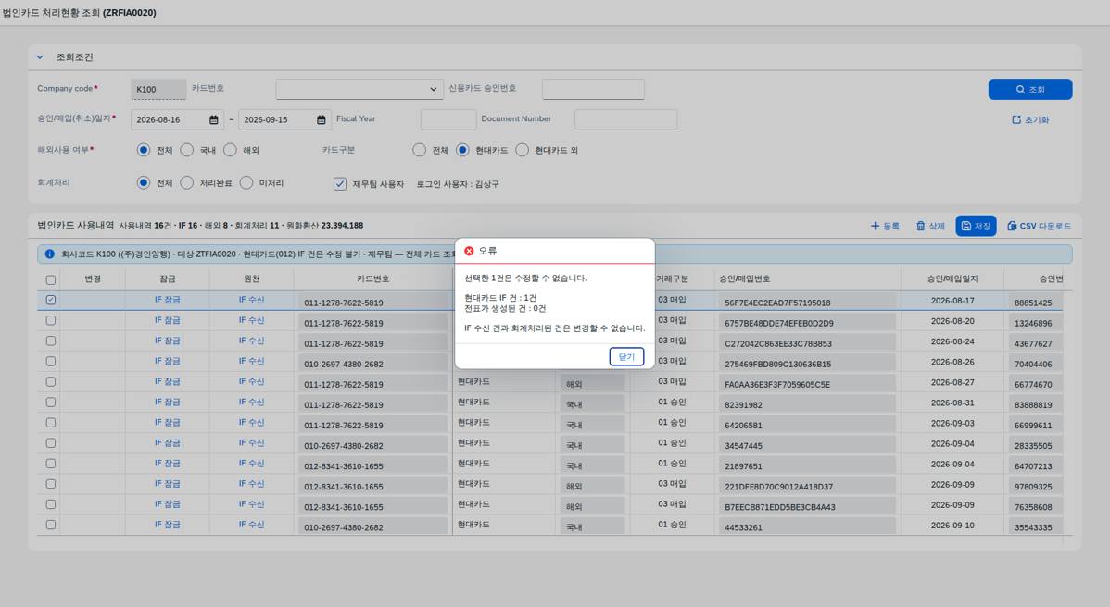The image size is (1110, 607).
Task: Select 해외 radio button
Action: coord(230,150)
